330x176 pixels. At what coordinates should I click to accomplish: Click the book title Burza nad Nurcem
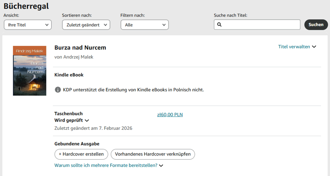pos(80,48)
